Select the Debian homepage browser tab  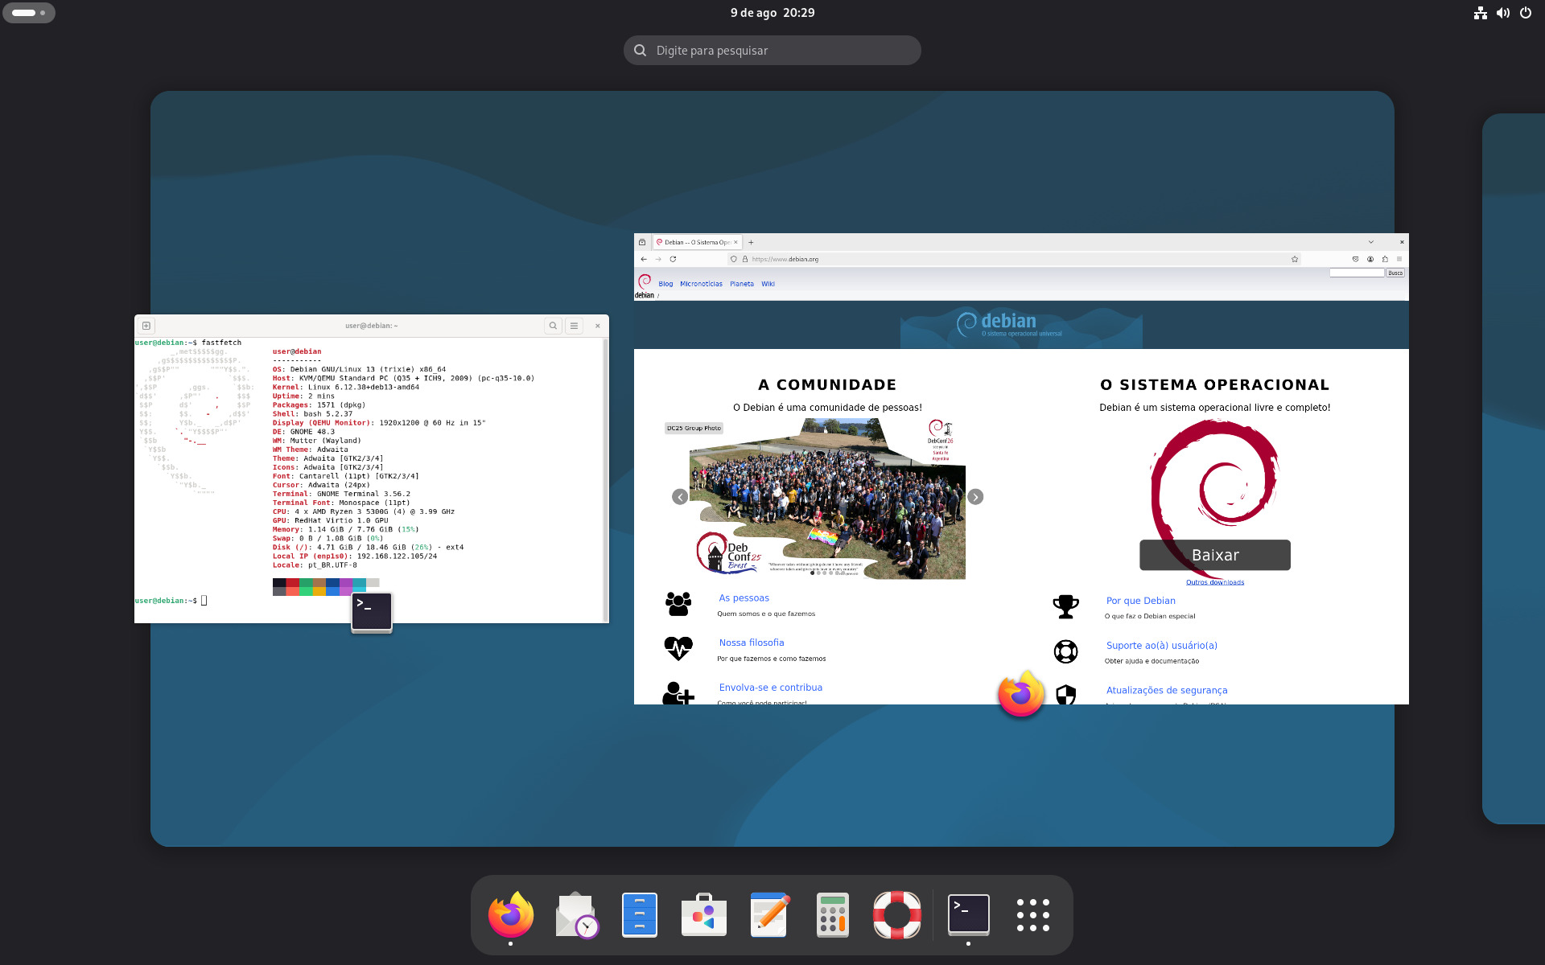click(698, 241)
